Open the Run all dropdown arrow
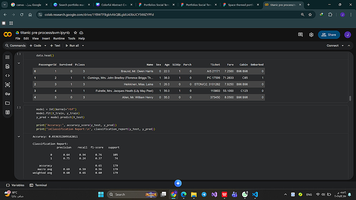The image size is (356, 200). [83, 46]
